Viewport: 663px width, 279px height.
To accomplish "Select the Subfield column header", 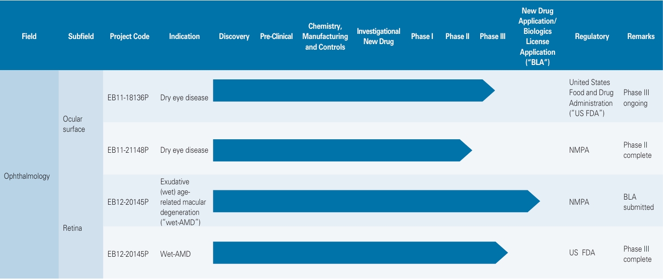I will [x=81, y=36].
